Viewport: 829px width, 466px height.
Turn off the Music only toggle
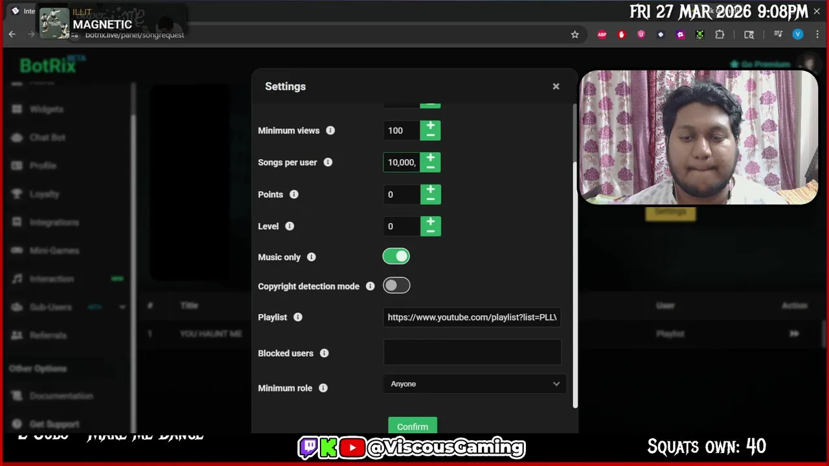(396, 256)
